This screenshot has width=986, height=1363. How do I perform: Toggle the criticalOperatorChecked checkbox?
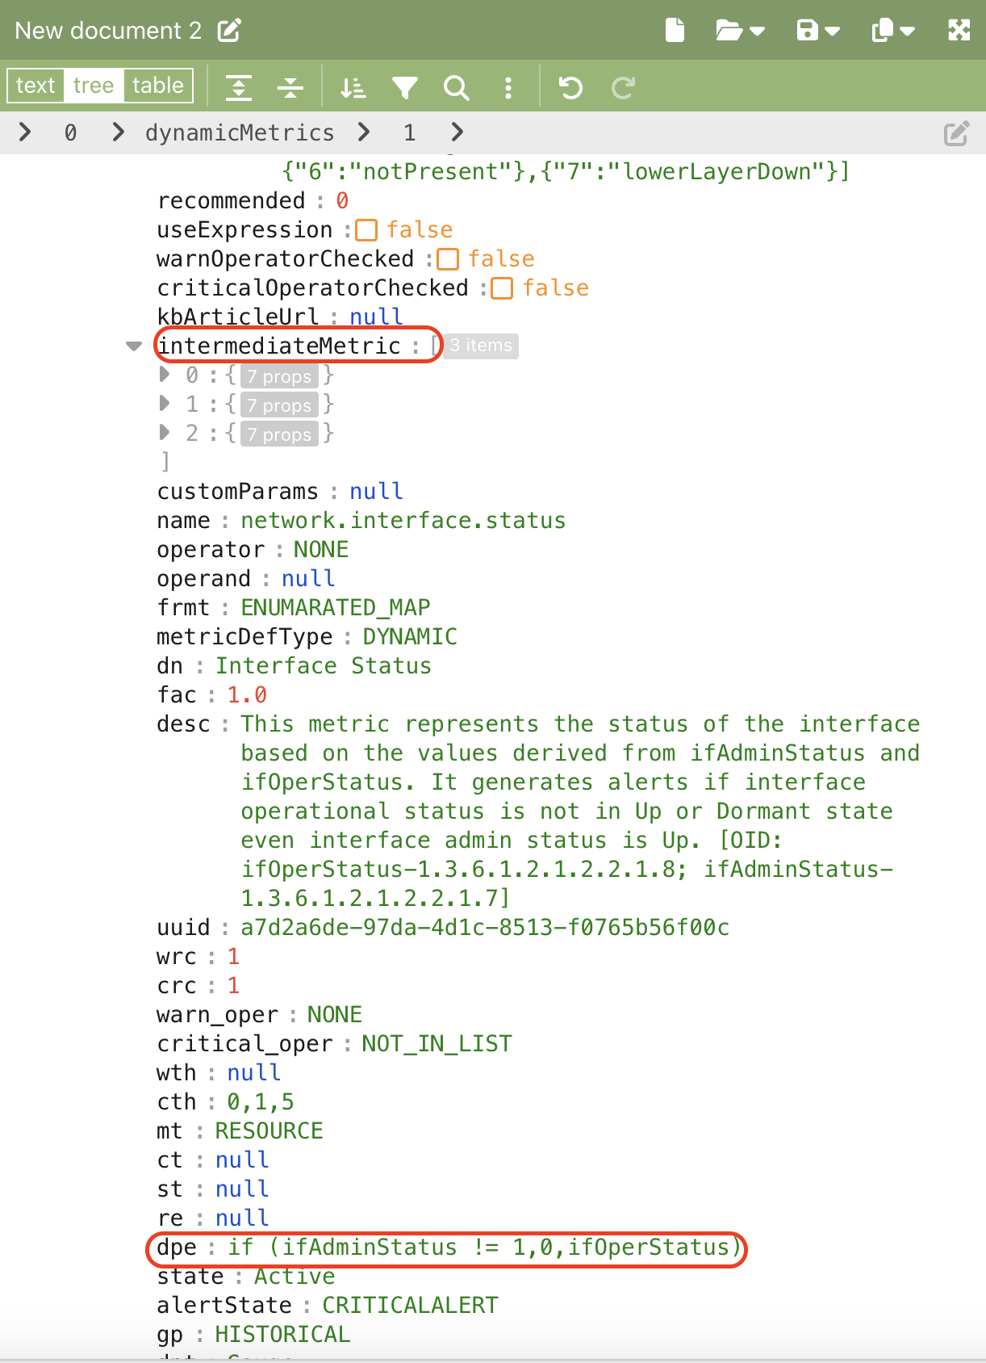[502, 288]
